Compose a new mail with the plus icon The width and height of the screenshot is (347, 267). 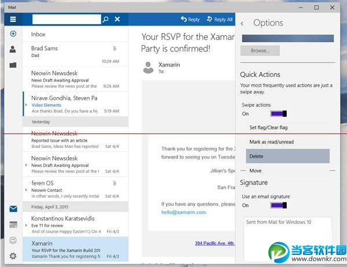[13, 34]
